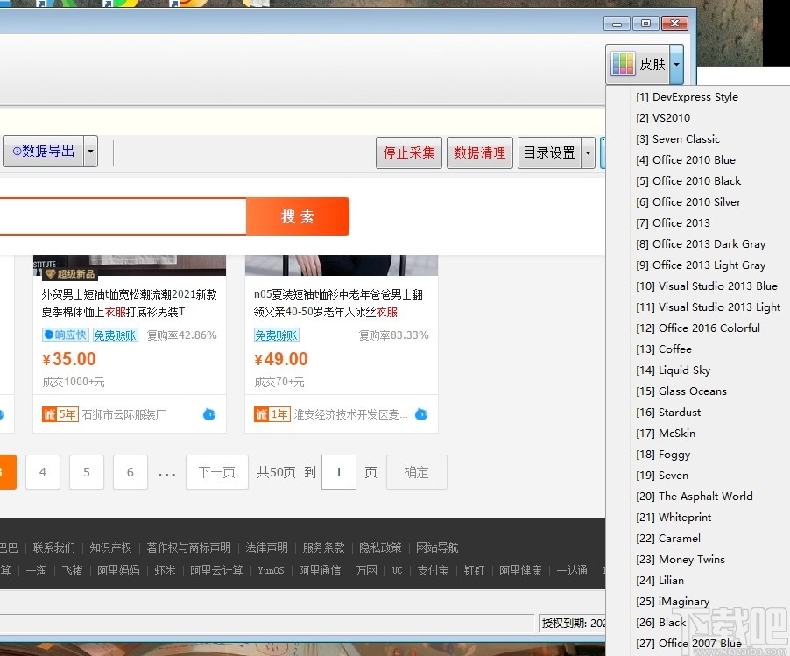Viewport: 790px width, 656px height.
Task: Open the 联系我们 contact link
Action: click(x=53, y=547)
